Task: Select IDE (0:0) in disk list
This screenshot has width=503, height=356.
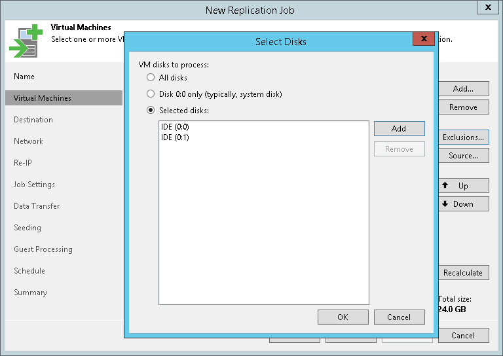Action: click(x=175, y=127)
